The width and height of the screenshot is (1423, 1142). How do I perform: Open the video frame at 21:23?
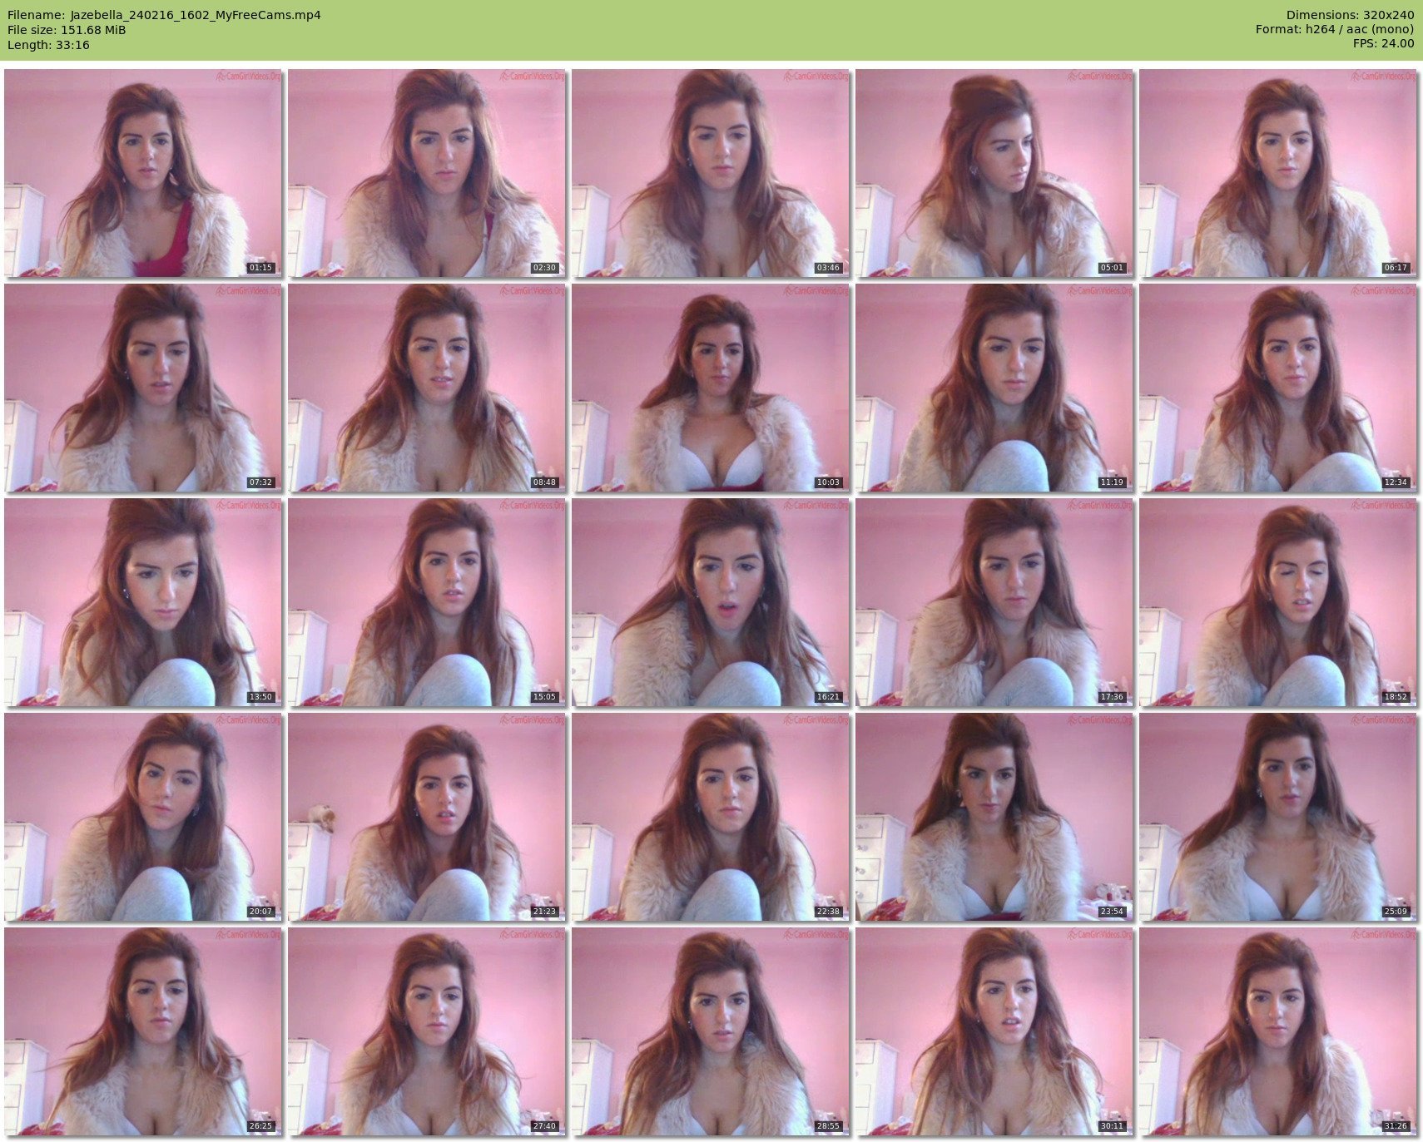(x=427, y=817)
